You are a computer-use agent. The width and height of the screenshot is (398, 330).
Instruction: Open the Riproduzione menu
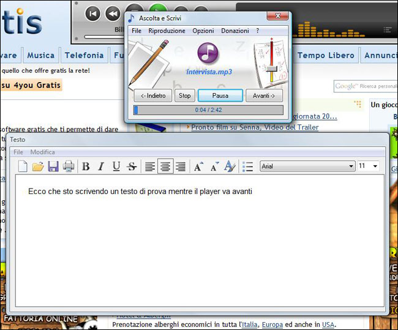coord(167,31)
